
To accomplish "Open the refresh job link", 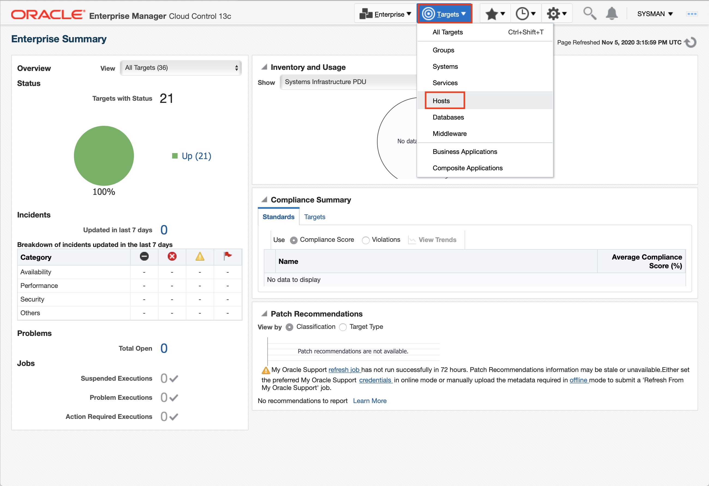I will [x=345, y=370].
